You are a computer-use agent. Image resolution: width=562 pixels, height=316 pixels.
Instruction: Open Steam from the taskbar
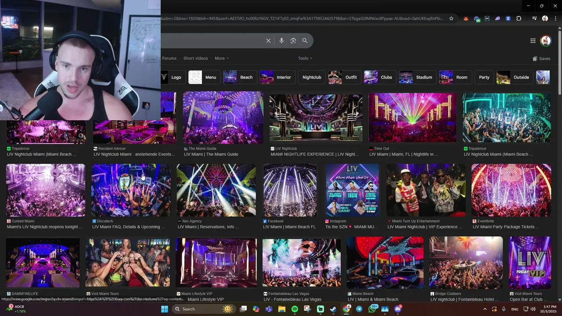coord(333,309)
